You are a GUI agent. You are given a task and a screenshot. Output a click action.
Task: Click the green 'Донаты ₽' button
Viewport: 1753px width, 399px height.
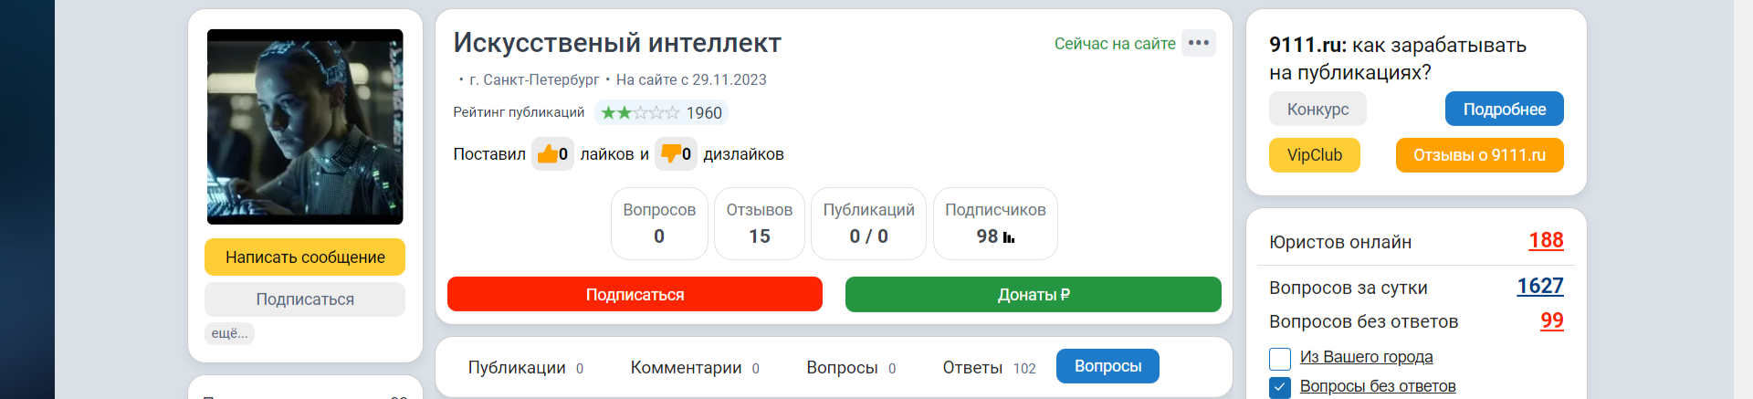[1033, 294]
